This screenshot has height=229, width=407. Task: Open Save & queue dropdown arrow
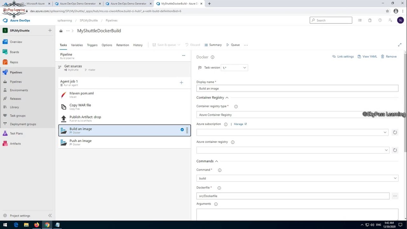[179, 45]
